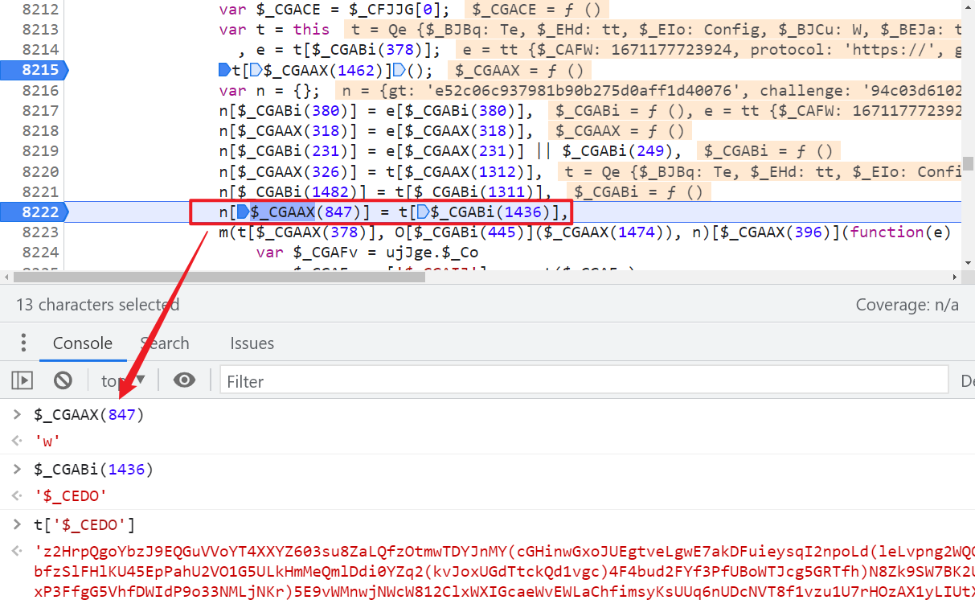Image resolution: width=975 pixels, height=604 pixels.
Task: Toggle the console sidebar panel icon
Action: click(23, 380)
